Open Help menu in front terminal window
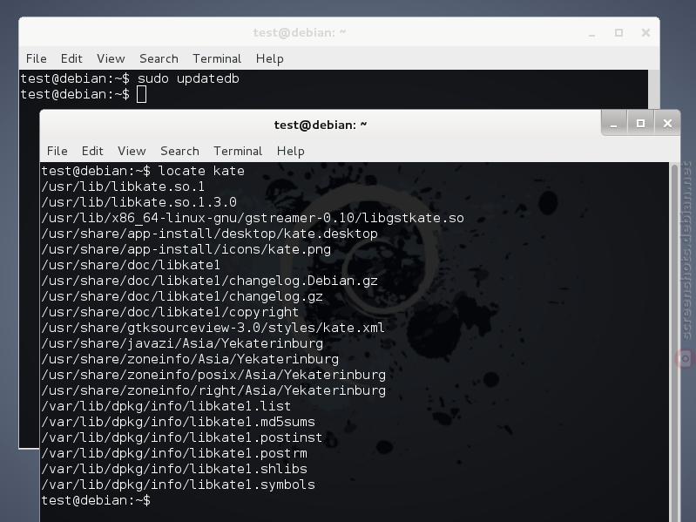696x522 pixels. point(291,151)
